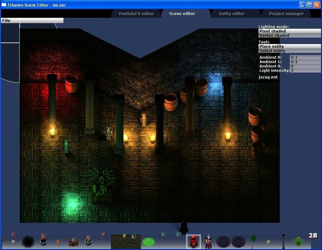Screen dimensions: 322x250
Task: Click the barrel in the red-lit corner
Action: click(x=72, y=84)
